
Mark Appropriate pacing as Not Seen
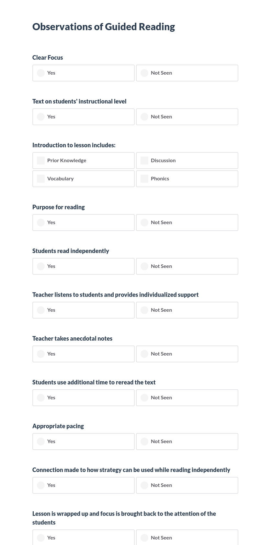point(144,442)
